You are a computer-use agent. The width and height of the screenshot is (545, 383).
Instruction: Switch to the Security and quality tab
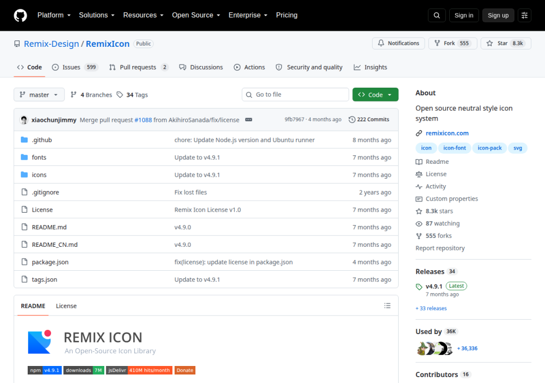(x=309, y=68)
